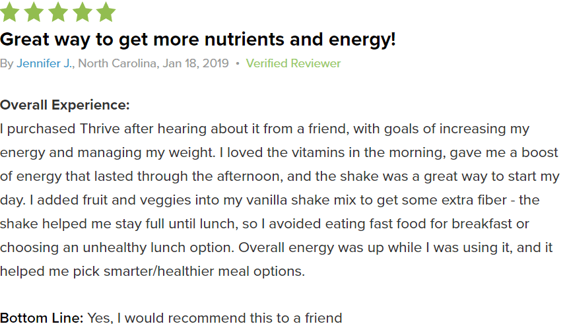This screenshot has height=324, width=567.
Task: Click the Jan 18, 2019 review date
Action: tap(195, 63)
